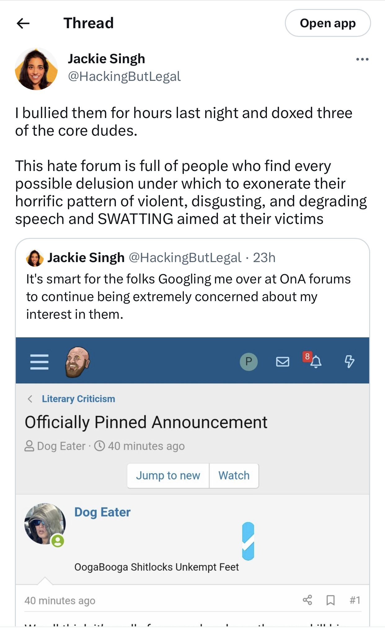This screenshot has height=631, width=385.
Task: Open Jackie Singh's large profile picture
Action: (36, 69)
